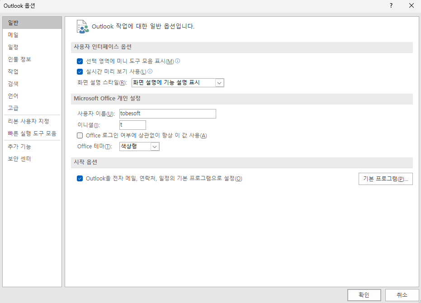Open 언어 settings category

pos(32,96)
